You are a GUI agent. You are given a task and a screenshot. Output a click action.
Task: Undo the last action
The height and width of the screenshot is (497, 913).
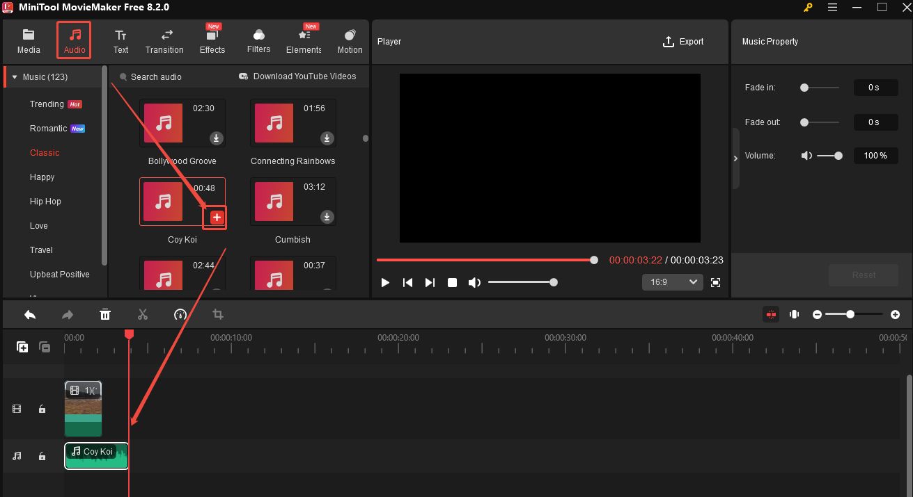pos(30,315)
